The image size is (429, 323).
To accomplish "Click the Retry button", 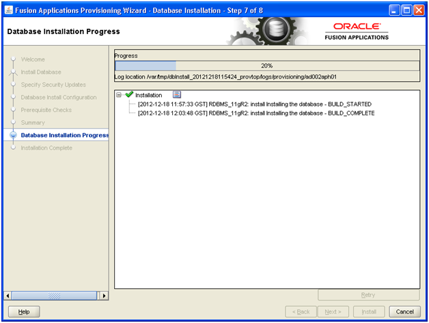I will [x=368, y=295].
